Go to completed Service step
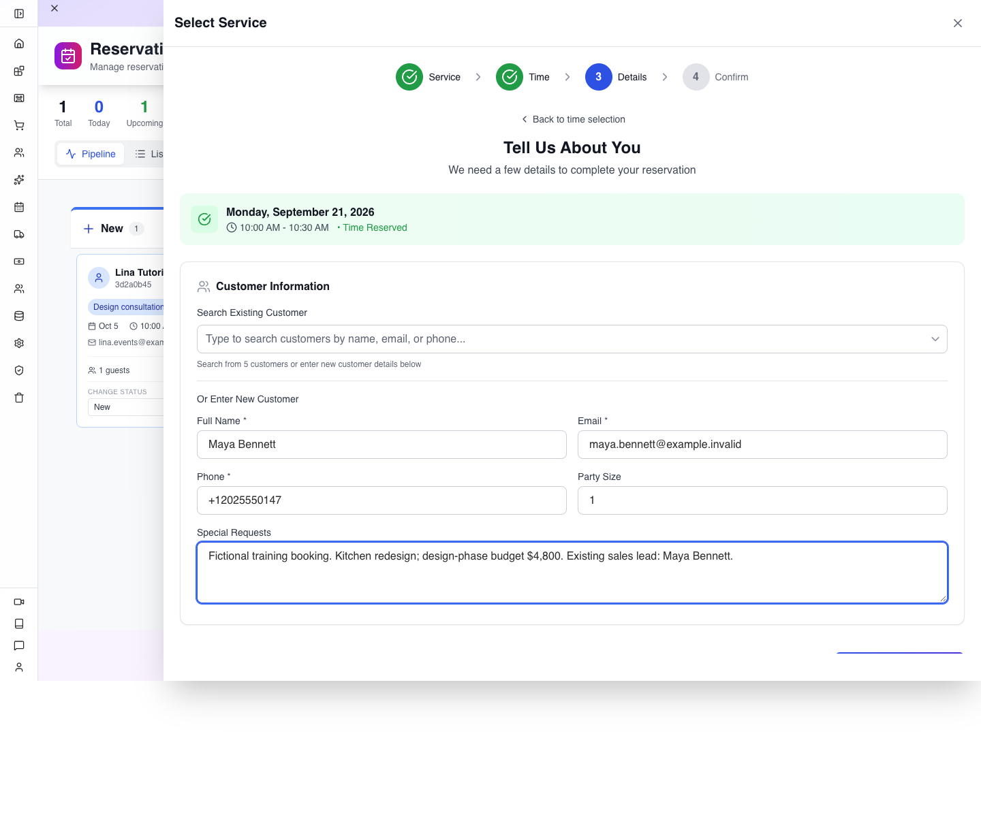This screenshot has height=817, width=981. click(409, 77)
